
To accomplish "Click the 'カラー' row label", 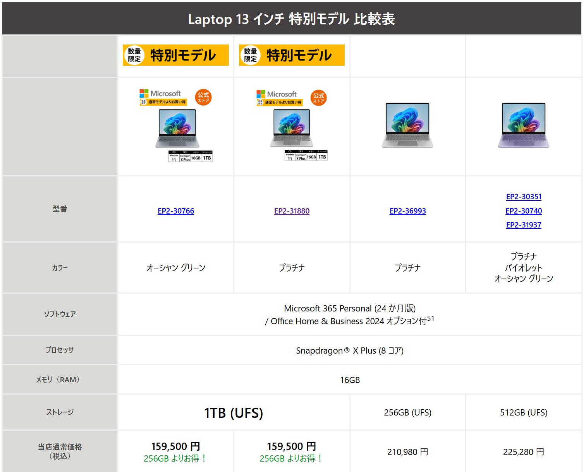I will 60,268.
